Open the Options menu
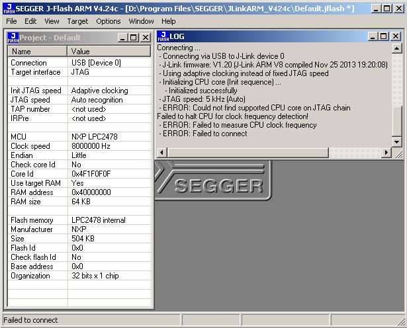Viewport: 407px width, 328px height. (x=109, y=21)
